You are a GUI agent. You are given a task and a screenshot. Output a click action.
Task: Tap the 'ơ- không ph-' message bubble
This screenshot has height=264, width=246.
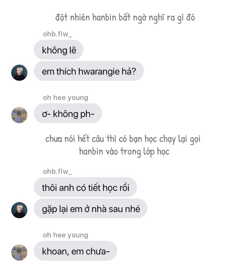tap(68, 113)
